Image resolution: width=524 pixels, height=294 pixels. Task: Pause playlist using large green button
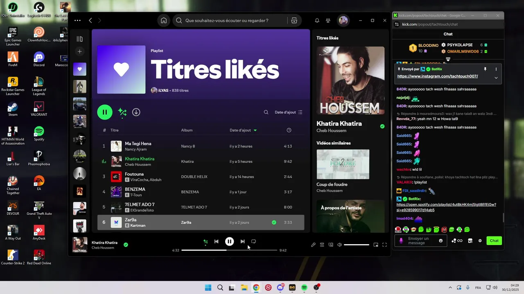point(105,112)
